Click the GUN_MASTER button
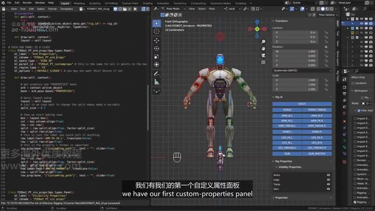The image size is (375, 211). coord(317,154)
